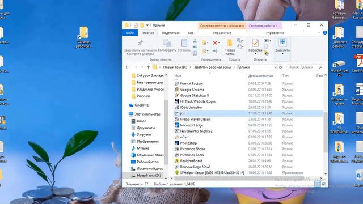Click the Rename icon below Delete
Image resolution: width=363 pixels, height=204 pixels.
point(215,51)
